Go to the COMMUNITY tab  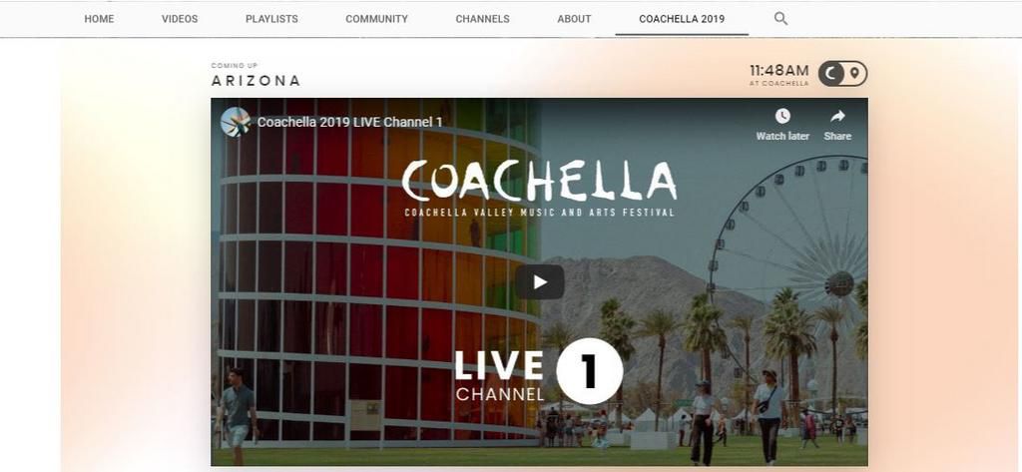click(x=376, y=19)
